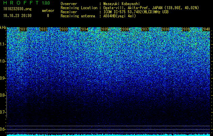Click the ICOM IC-575 receiver value
213x136 pixels.
point(136,12)
